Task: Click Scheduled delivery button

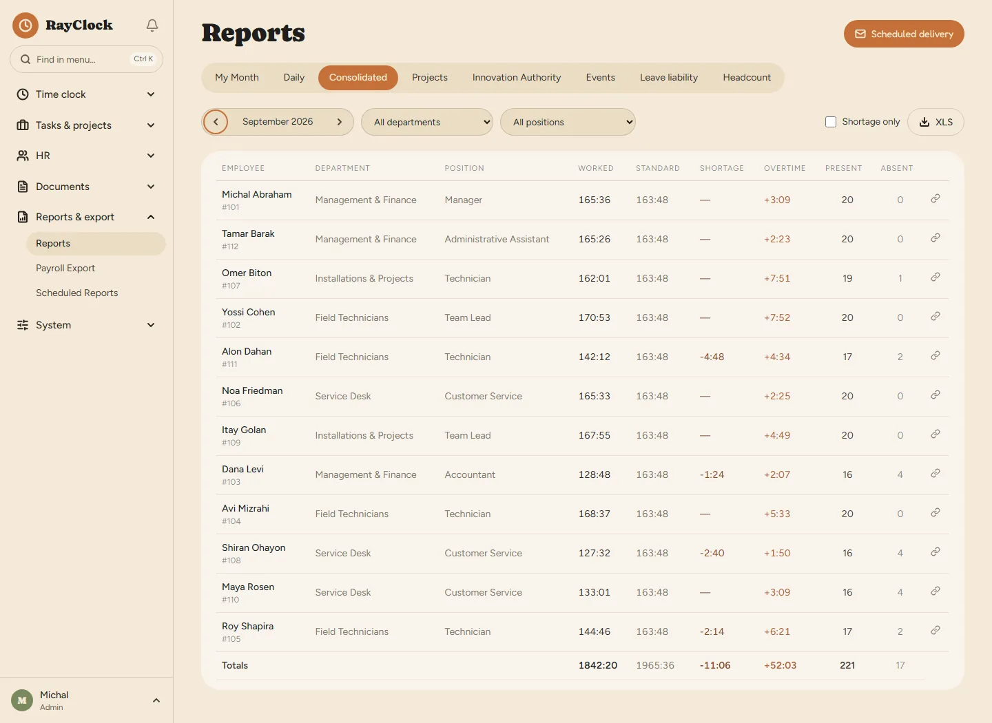Action: [904, 34]
